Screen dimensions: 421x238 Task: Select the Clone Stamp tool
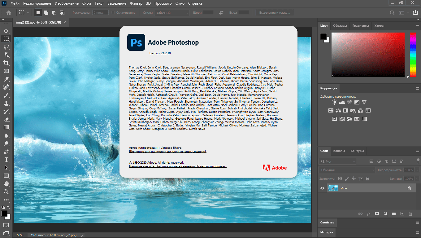6,103
